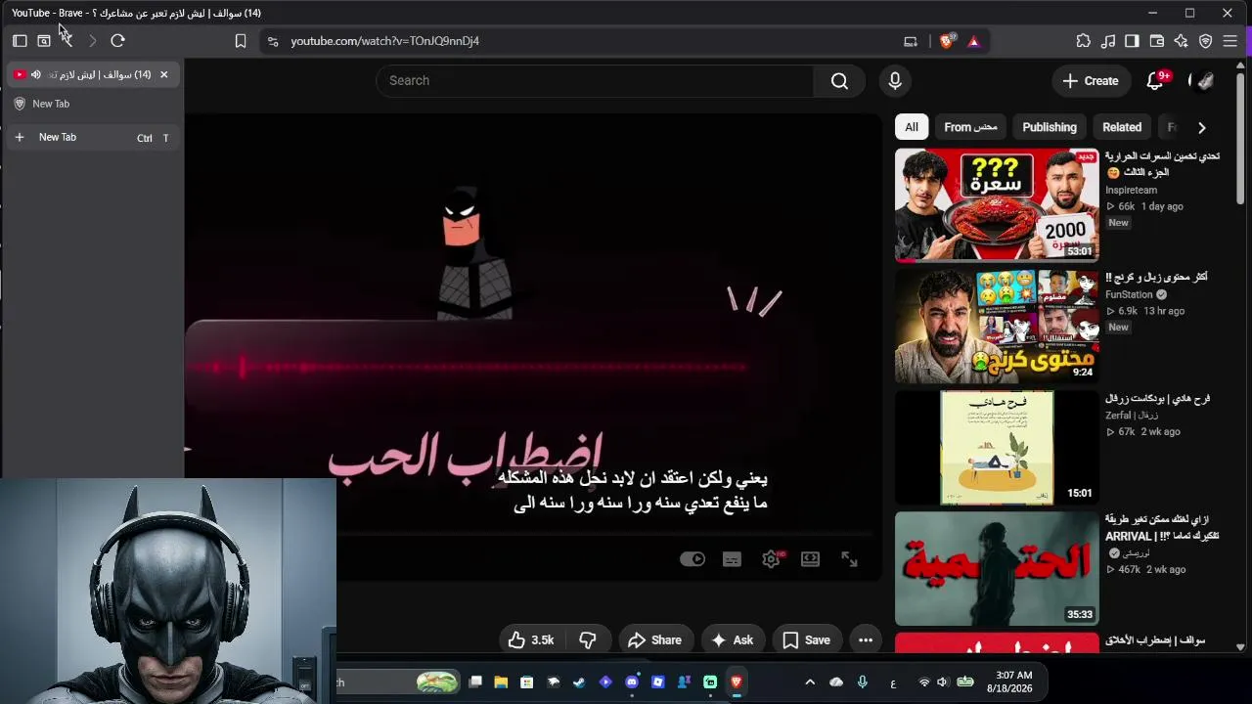Viewport: 1252px width, 704px height.
Task: Select the All filter chip
Action: pyautogui.click(x=912, y=127)
